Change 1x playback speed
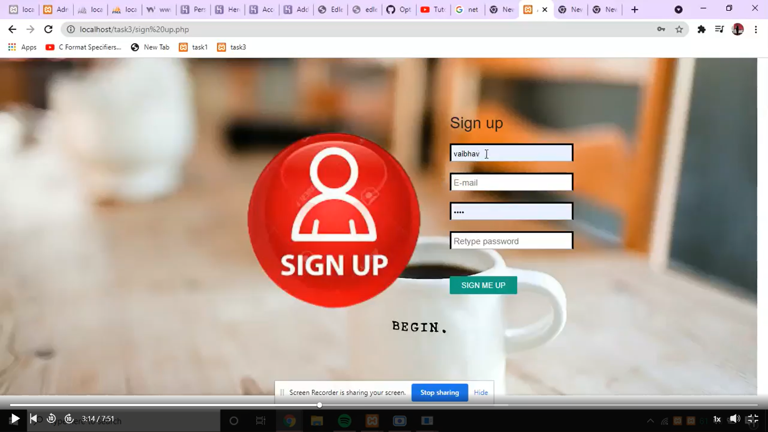This screenshot has width=768, height=432. click(x=717, y=419)
